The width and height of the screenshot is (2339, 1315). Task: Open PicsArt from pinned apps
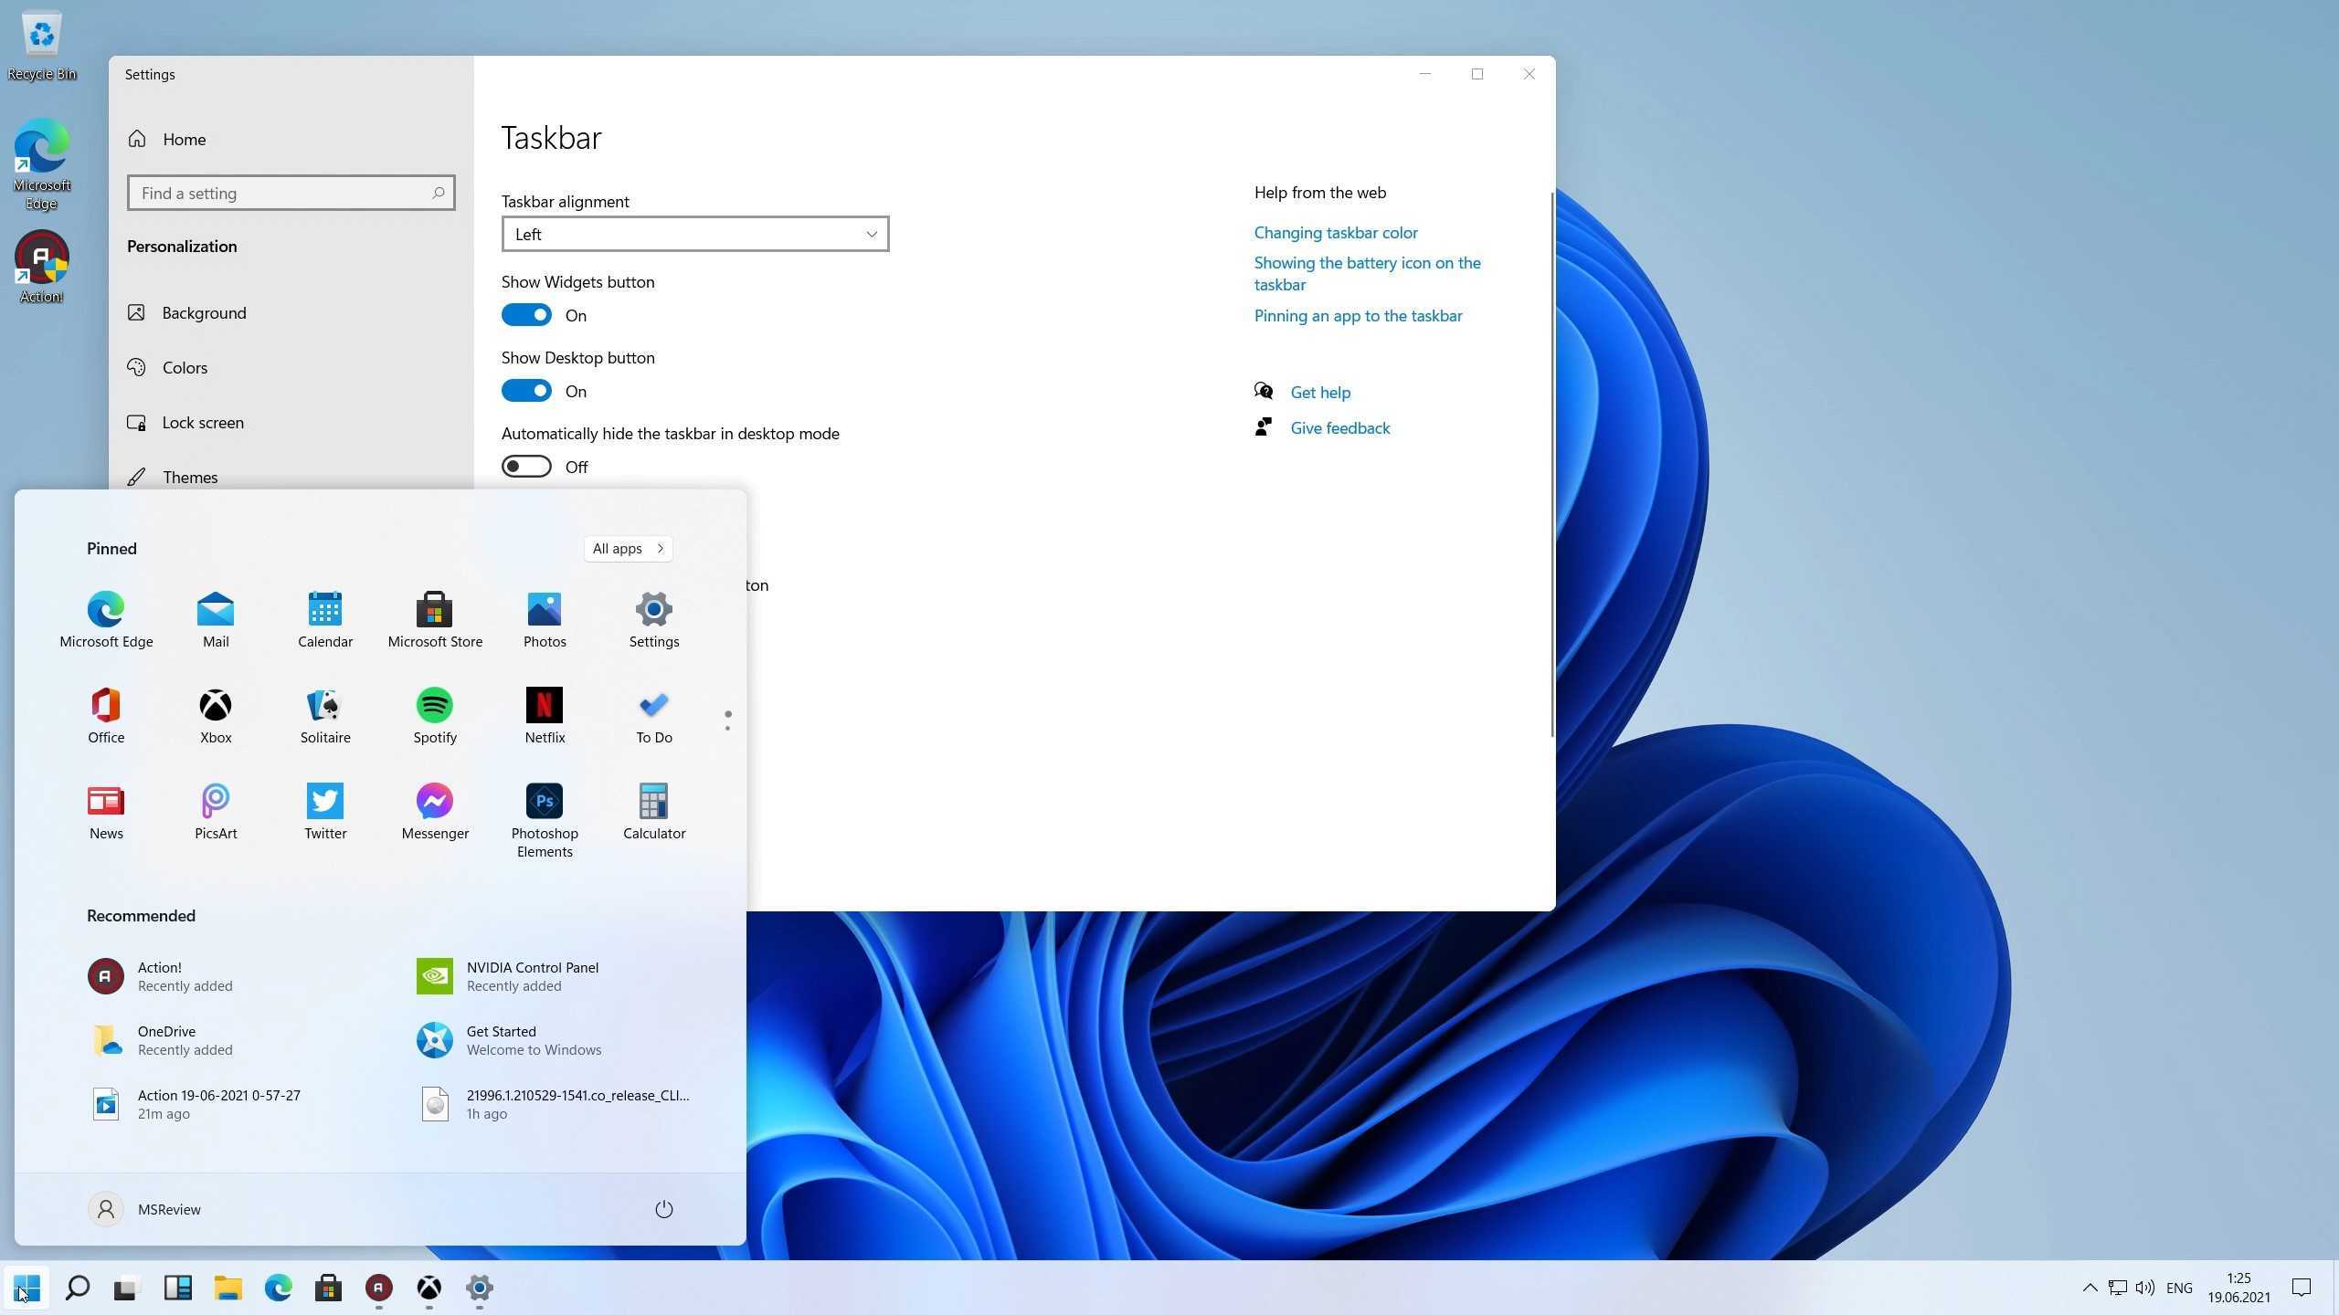pyautogui.click(x=216, y=809)
